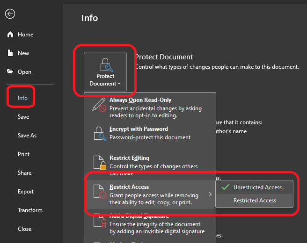This screenshot has height=243, width=307.
Task: Click Transform in the sidebar
Action: click(30, 210)
